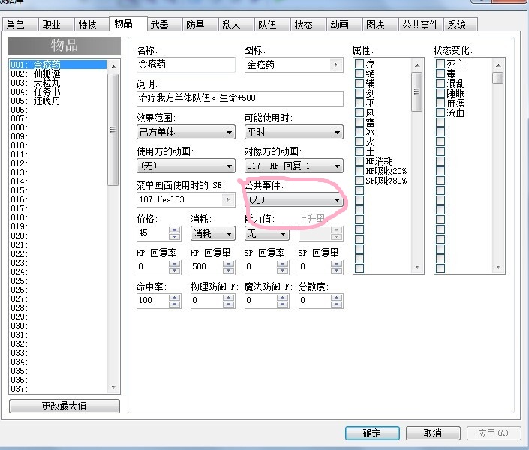
Task: Decrease 价格 with down spinner
Action: (174, 236)
